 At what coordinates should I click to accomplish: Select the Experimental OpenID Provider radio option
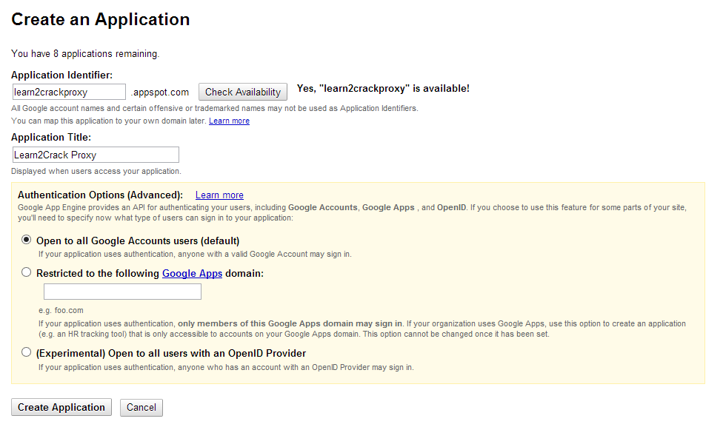pyautogui.click(x=27, y=352)
